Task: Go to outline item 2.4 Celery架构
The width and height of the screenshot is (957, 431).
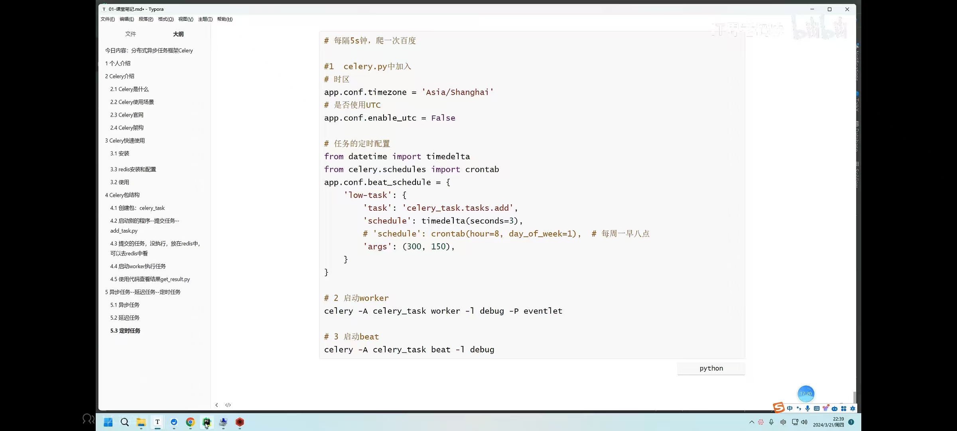Action: pos(127,128)
